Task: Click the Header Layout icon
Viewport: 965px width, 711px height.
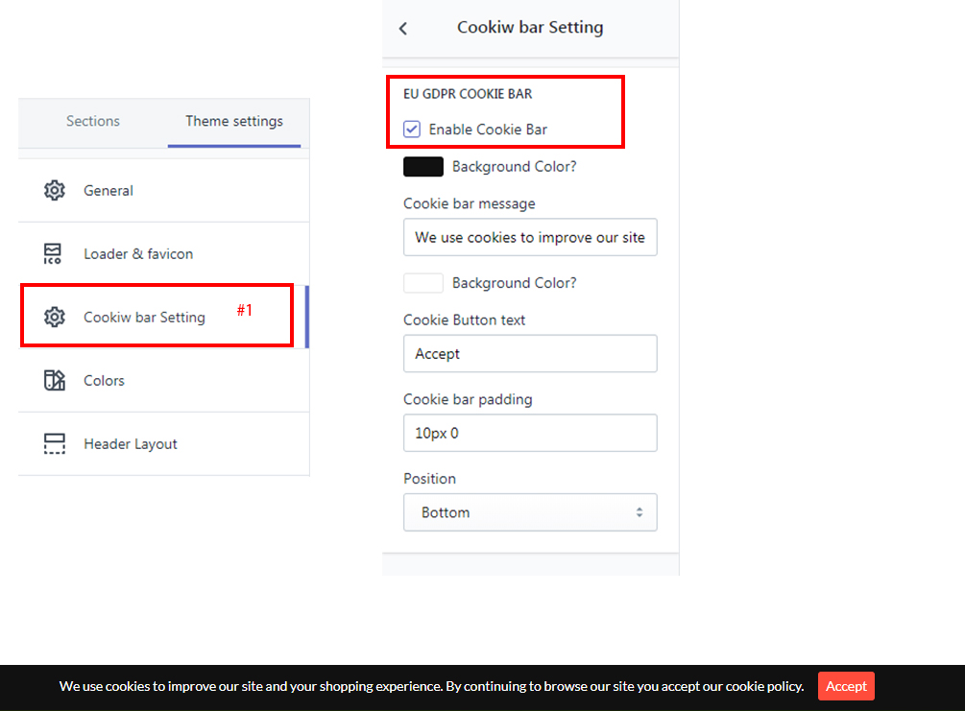Action: coord(55,443)
